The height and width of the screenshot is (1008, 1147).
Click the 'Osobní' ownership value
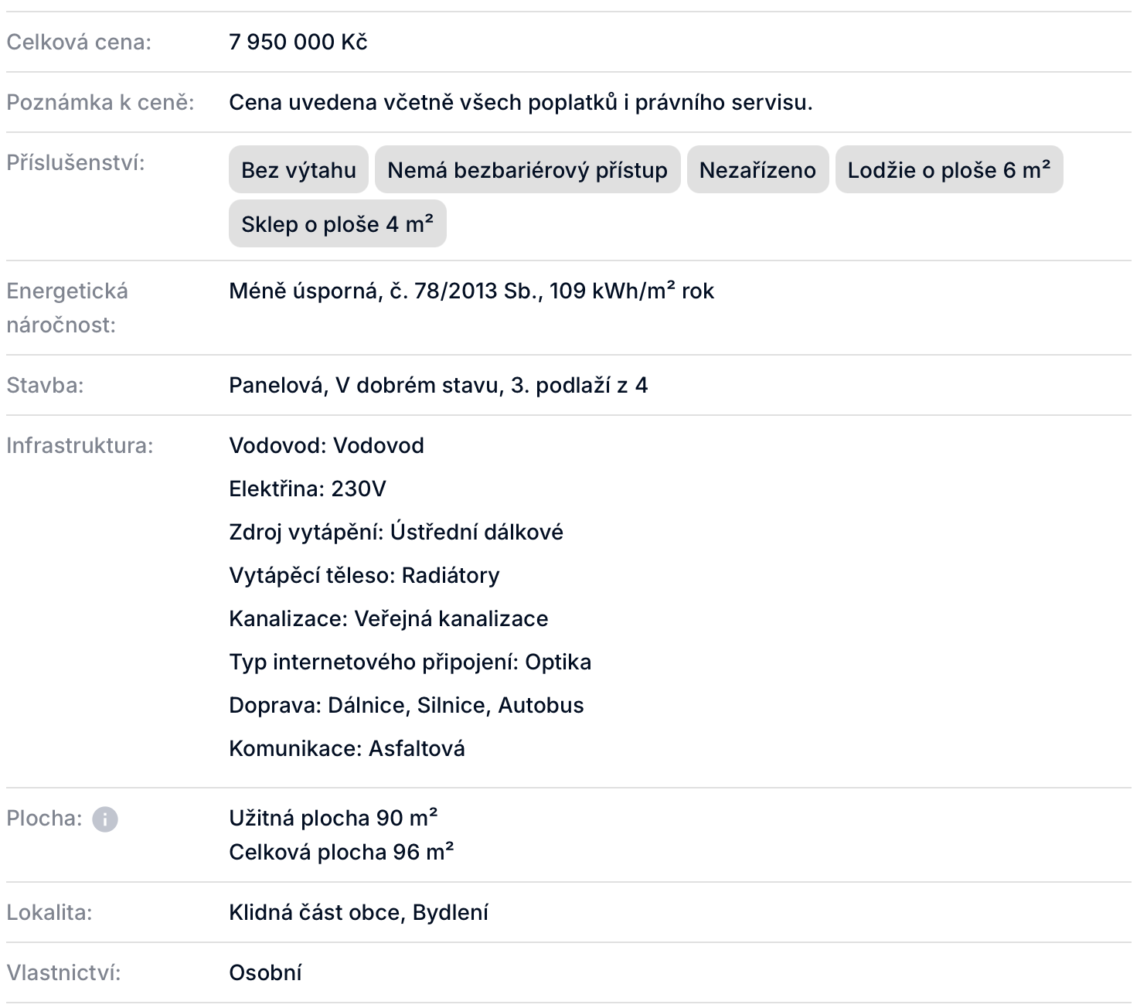point(265,973)
